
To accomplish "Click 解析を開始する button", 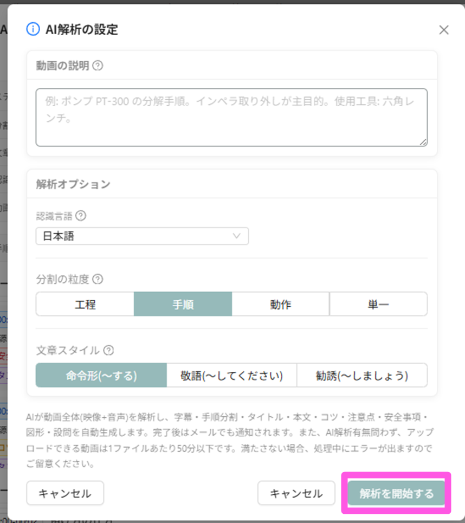I will (396, 493).
